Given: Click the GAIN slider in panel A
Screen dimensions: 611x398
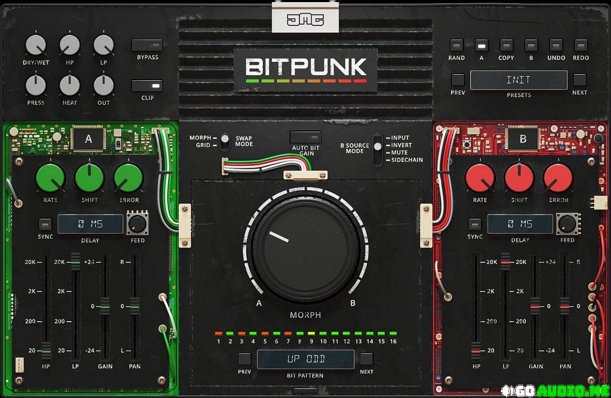Looking at the screenshot, I should pyautogui.click(x=105, y=305).
